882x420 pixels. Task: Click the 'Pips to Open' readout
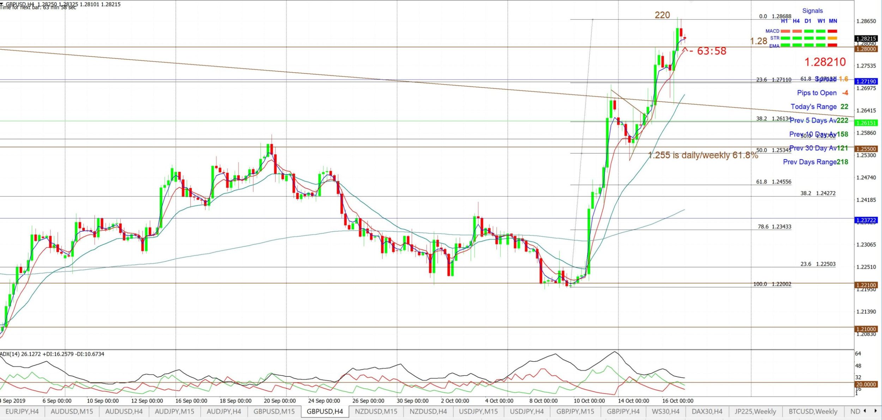(x=822, y=93)
